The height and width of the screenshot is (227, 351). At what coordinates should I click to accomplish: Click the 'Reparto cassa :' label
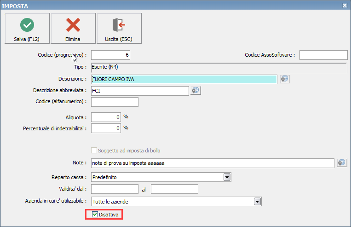(69, 177)
